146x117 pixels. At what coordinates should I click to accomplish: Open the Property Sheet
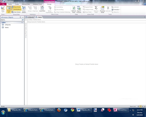click(x=102, y=10)
